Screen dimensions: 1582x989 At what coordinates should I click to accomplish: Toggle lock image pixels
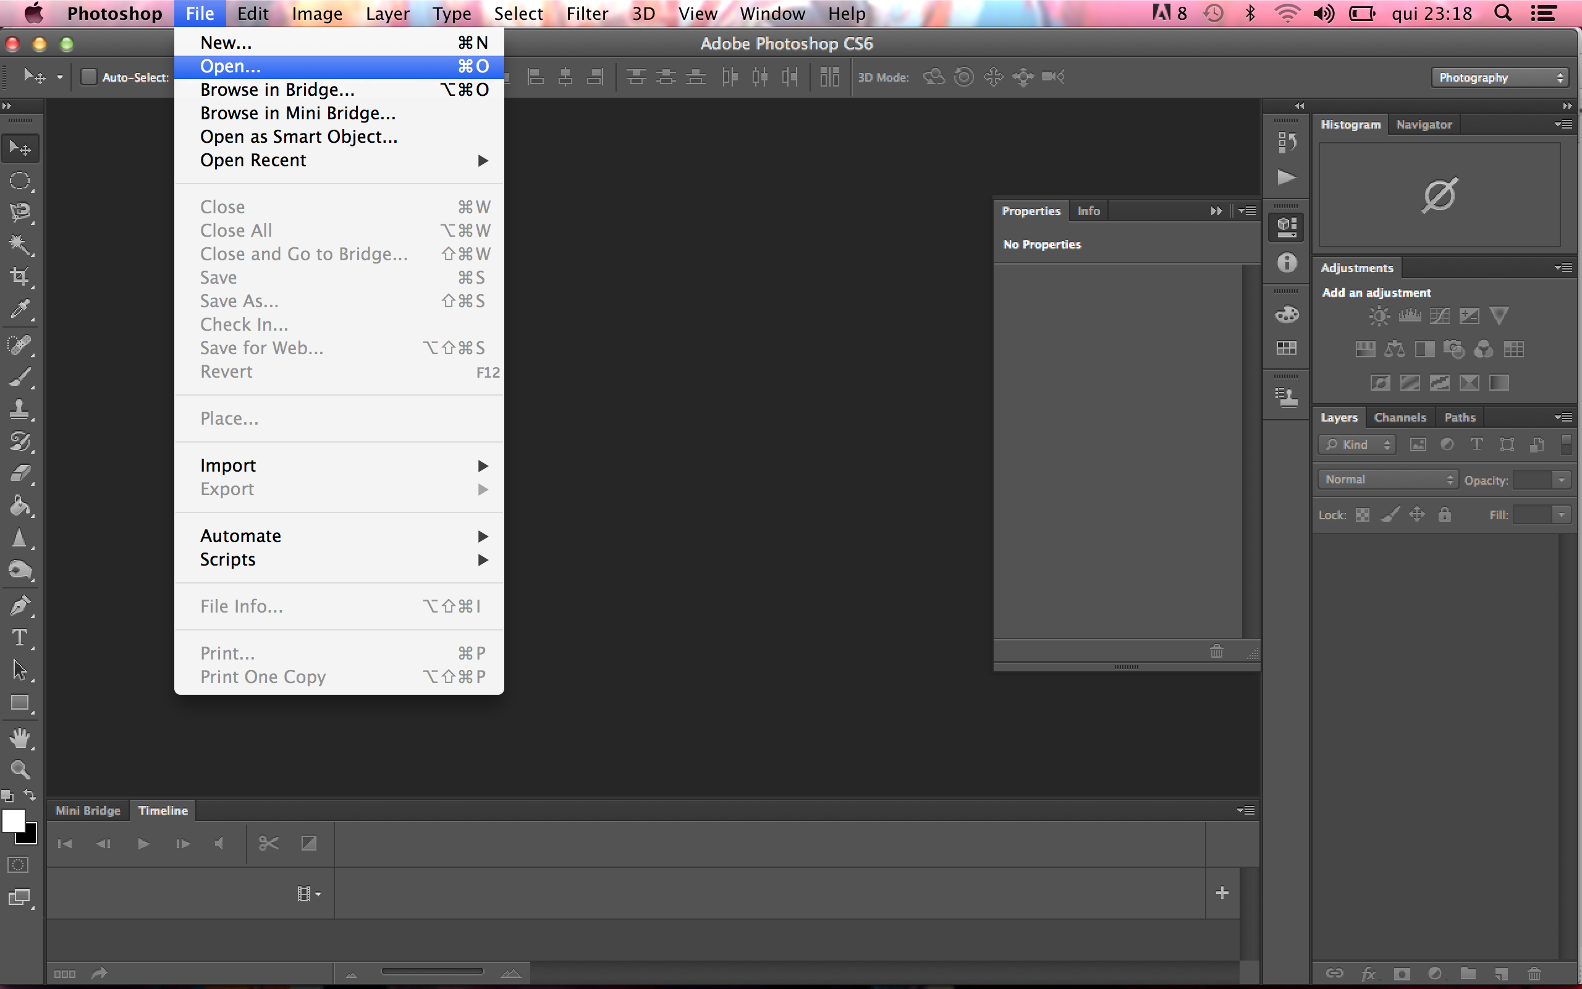pos(1390,516)
